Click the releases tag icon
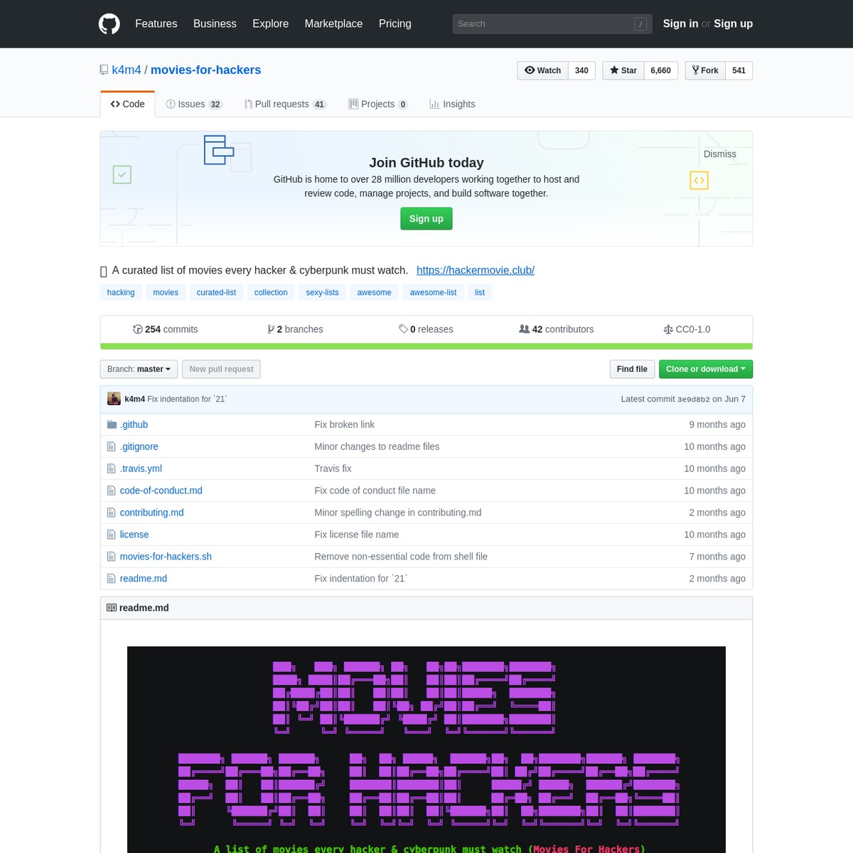The height and width of the screenshot is (853, 853). point(403,329)
